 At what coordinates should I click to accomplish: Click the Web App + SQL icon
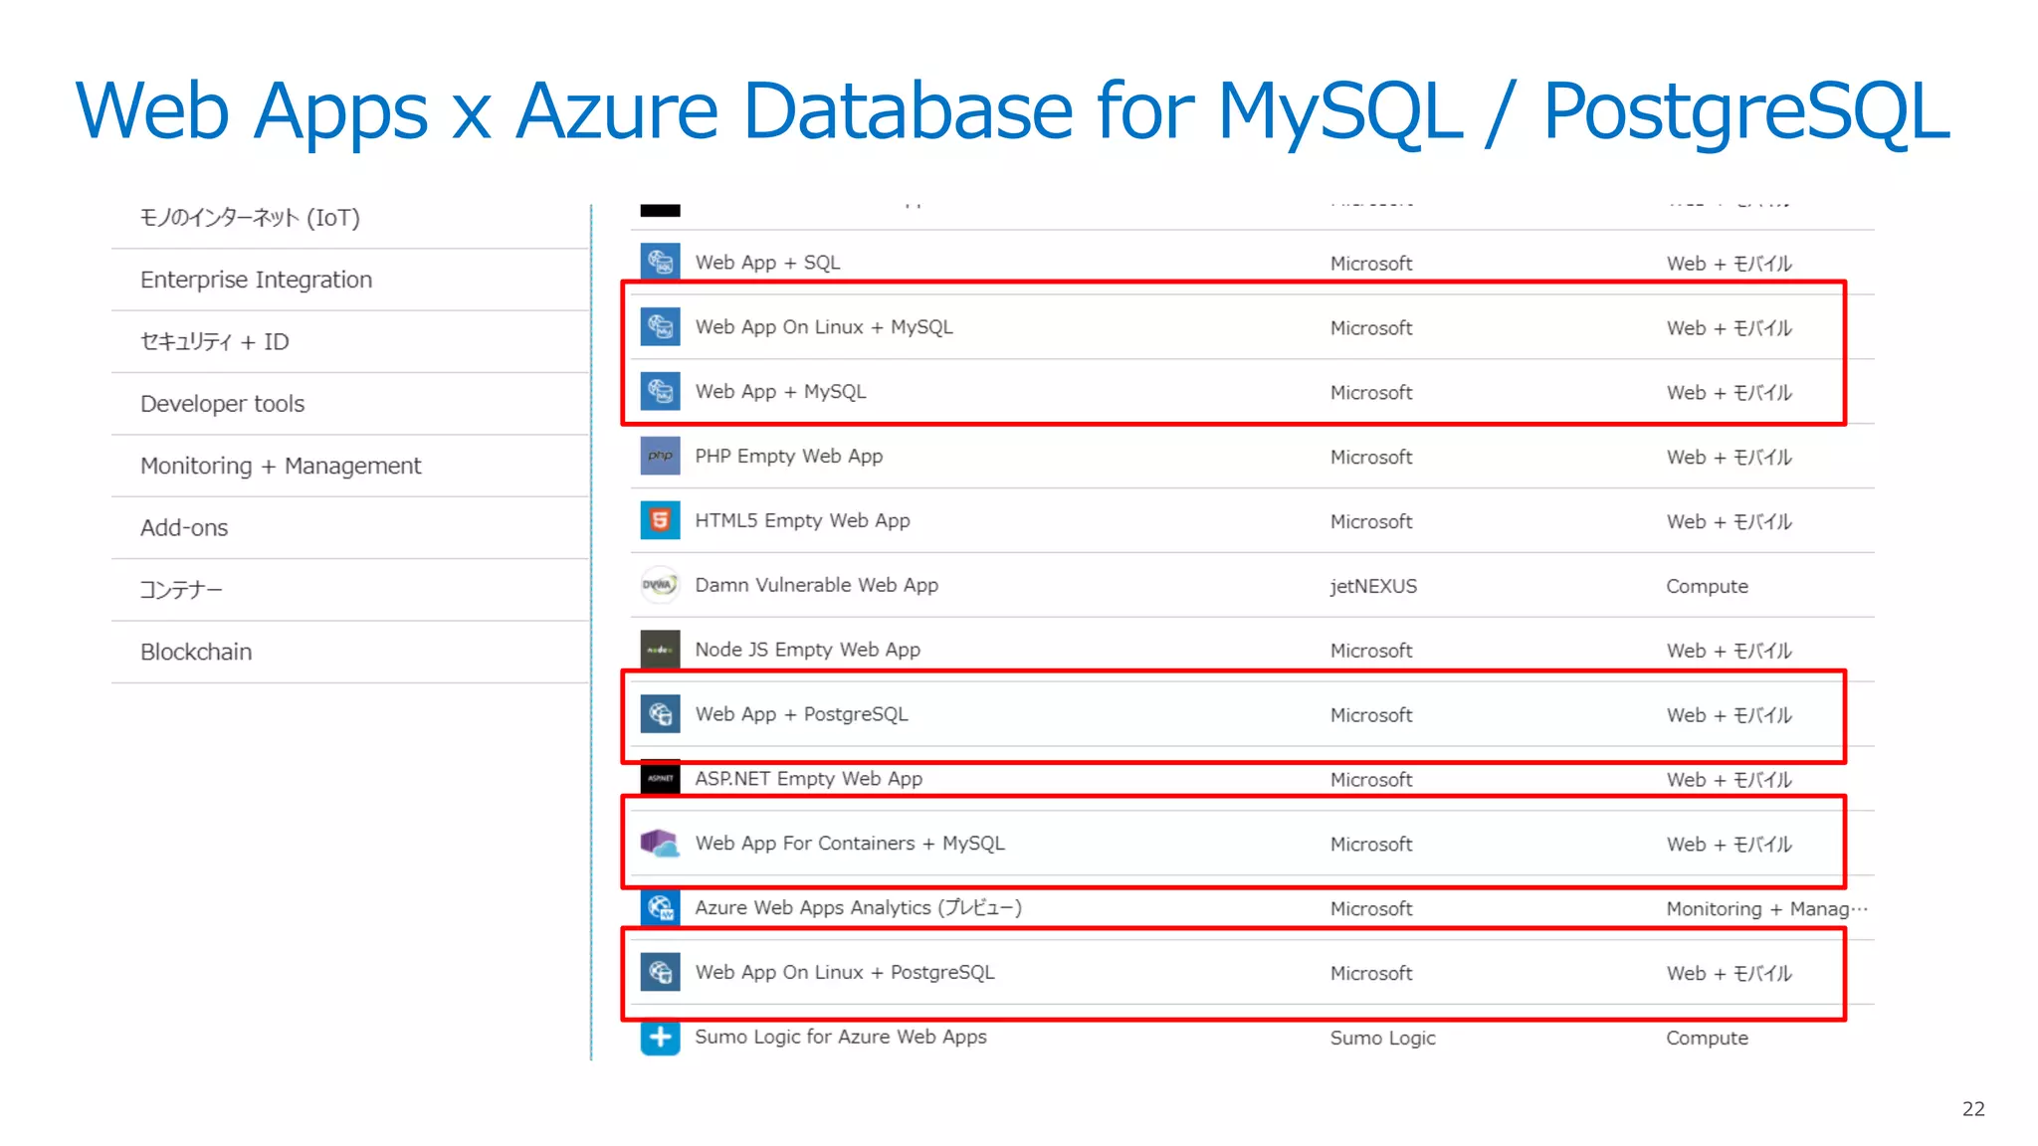660,263
